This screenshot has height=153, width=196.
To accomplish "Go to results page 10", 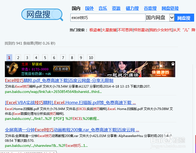I will pyautogui.click(x=91, y=58).
